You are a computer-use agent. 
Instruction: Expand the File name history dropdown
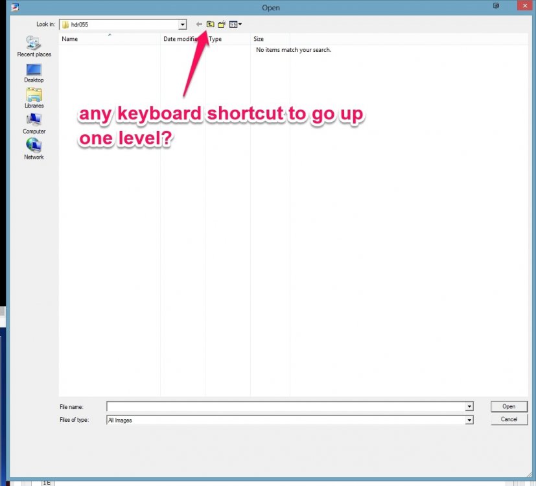469,406
